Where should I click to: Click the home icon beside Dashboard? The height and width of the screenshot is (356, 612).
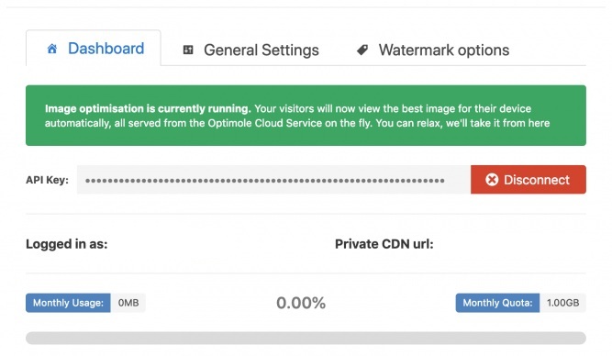[x=52, y=49]
